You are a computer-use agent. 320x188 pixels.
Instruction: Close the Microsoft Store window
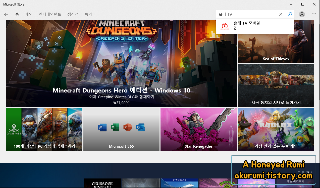click(314, 4)
